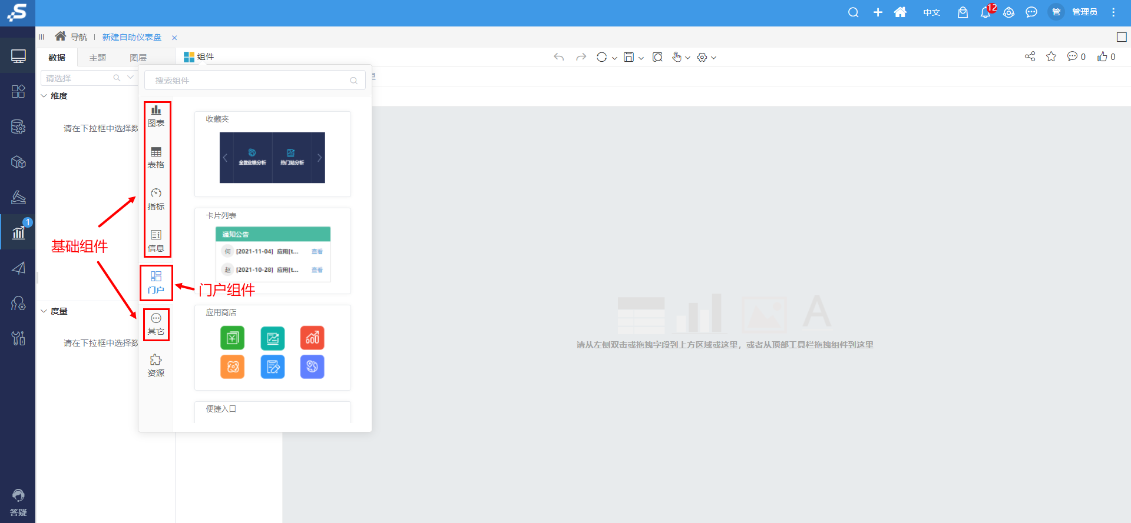1131x523 pixels.
Task: Click the preview icon in toolbar
Action: click(x=658, y=57)
